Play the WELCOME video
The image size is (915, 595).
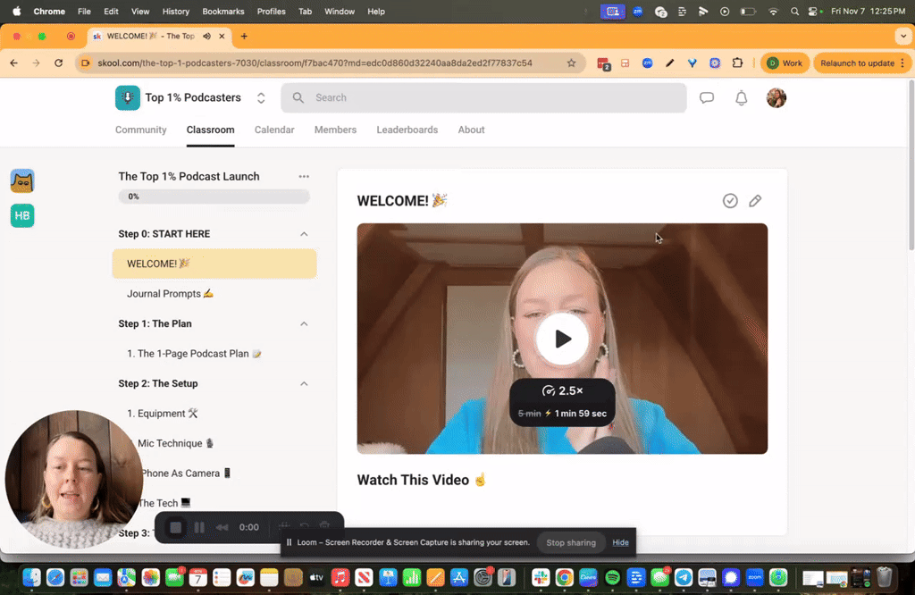pos(562,339)
